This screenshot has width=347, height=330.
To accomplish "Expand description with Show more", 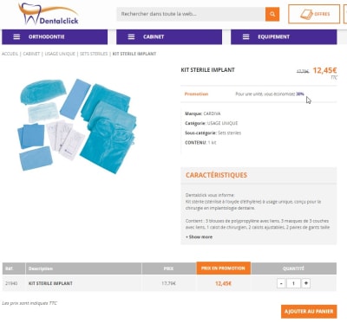I will (200, 237).
